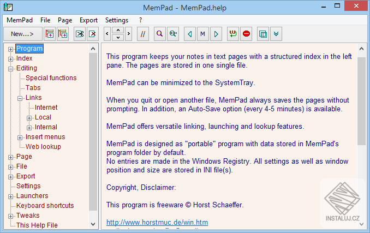This screenshot has width=370, height=233.
Task: Click the cut page scissors icon
Action: coord(80,34)
